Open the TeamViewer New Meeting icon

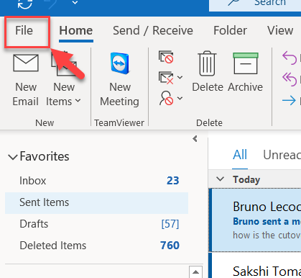pos(120,63)
